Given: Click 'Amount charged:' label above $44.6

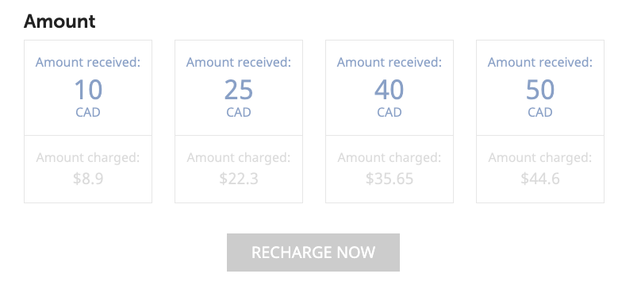Looking at the screenshot, I should coord(540,158).
